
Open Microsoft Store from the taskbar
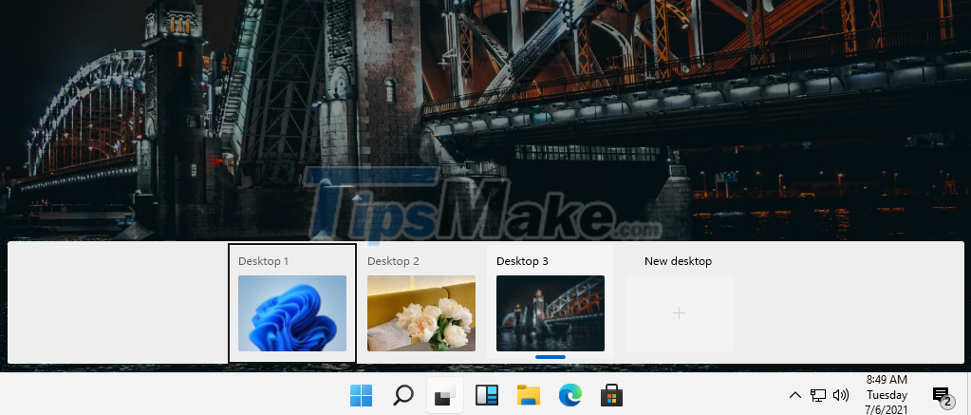tap(611, 395)
